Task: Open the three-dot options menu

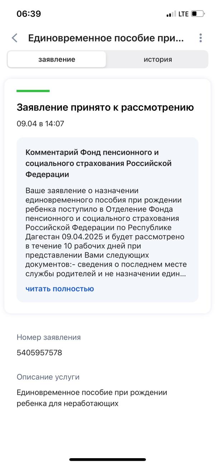Action: point(200,38)
